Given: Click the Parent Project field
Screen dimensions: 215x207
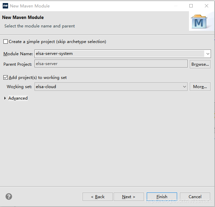Looking at the screenshot, I should click(111, 64).
